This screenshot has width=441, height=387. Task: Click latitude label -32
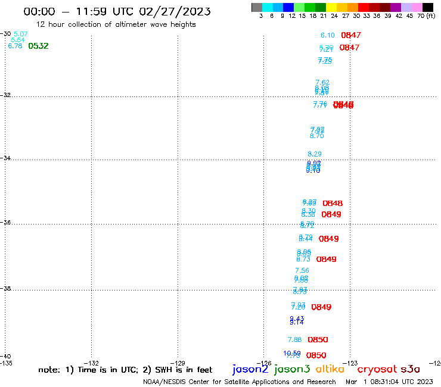[x=5, y=95]
